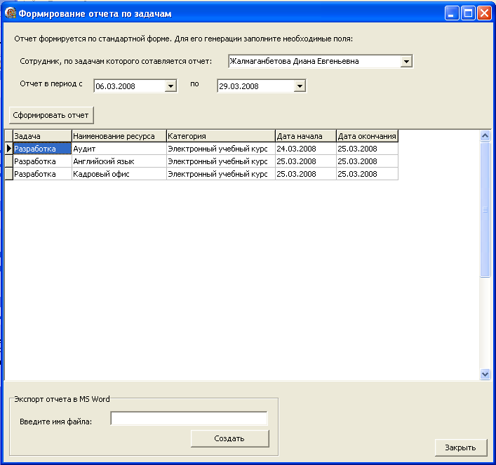The image size is (496, 465).
Task: Click Разработка in the Кадровый офис row
Action: [x=42, y=174]
